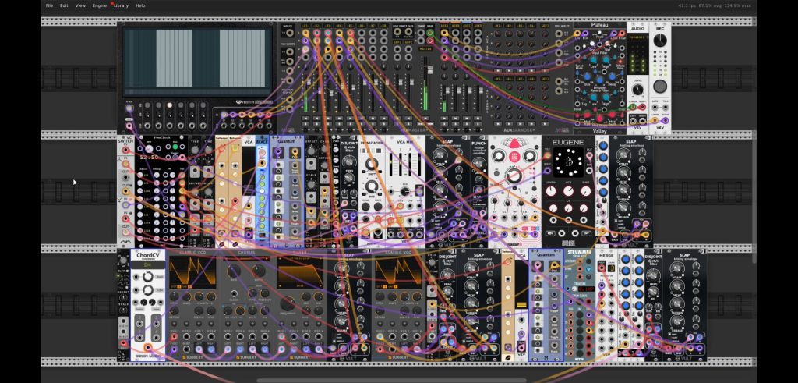798x383 pixels.
Task: Open the Speakers device selector on AUDIO module
Action: pos(637,37)
